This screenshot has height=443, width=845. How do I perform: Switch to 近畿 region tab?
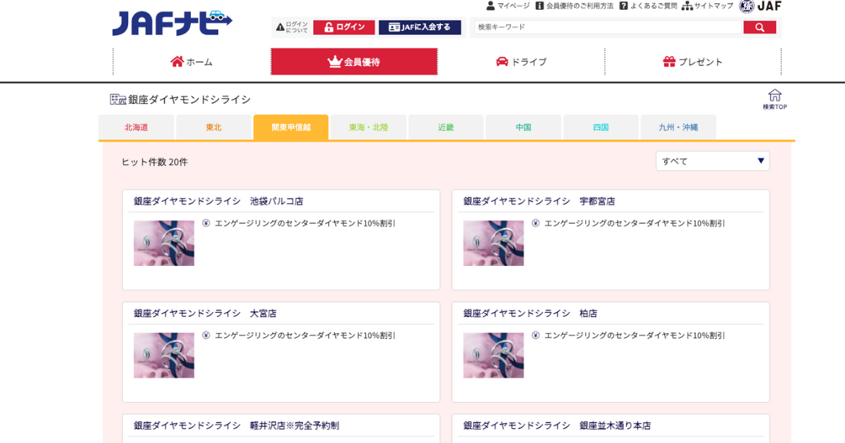tap(446, 127)
